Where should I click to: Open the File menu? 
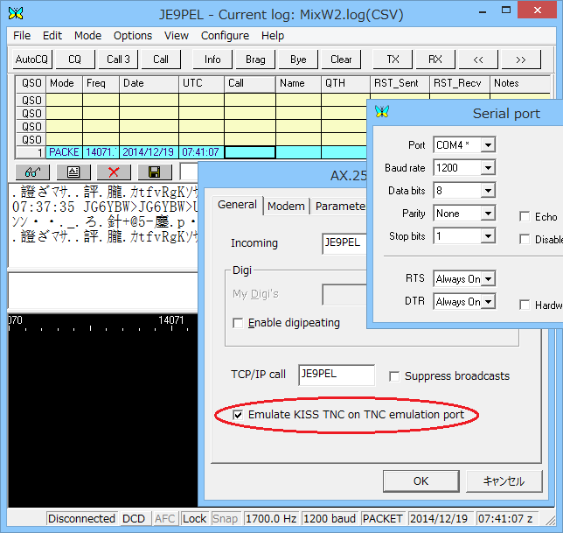(22, 36)
